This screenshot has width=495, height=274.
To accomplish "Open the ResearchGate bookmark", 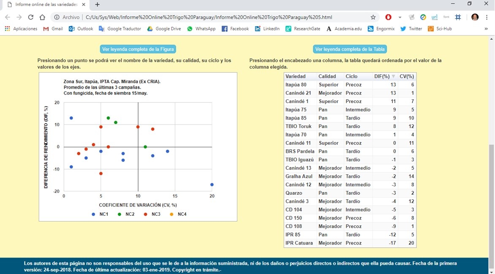I will pyautogui.click(x=303, y=29).
